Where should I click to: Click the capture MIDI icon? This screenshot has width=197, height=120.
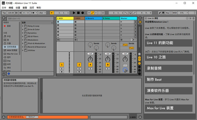pyautogui.click(x=99, y=13)
